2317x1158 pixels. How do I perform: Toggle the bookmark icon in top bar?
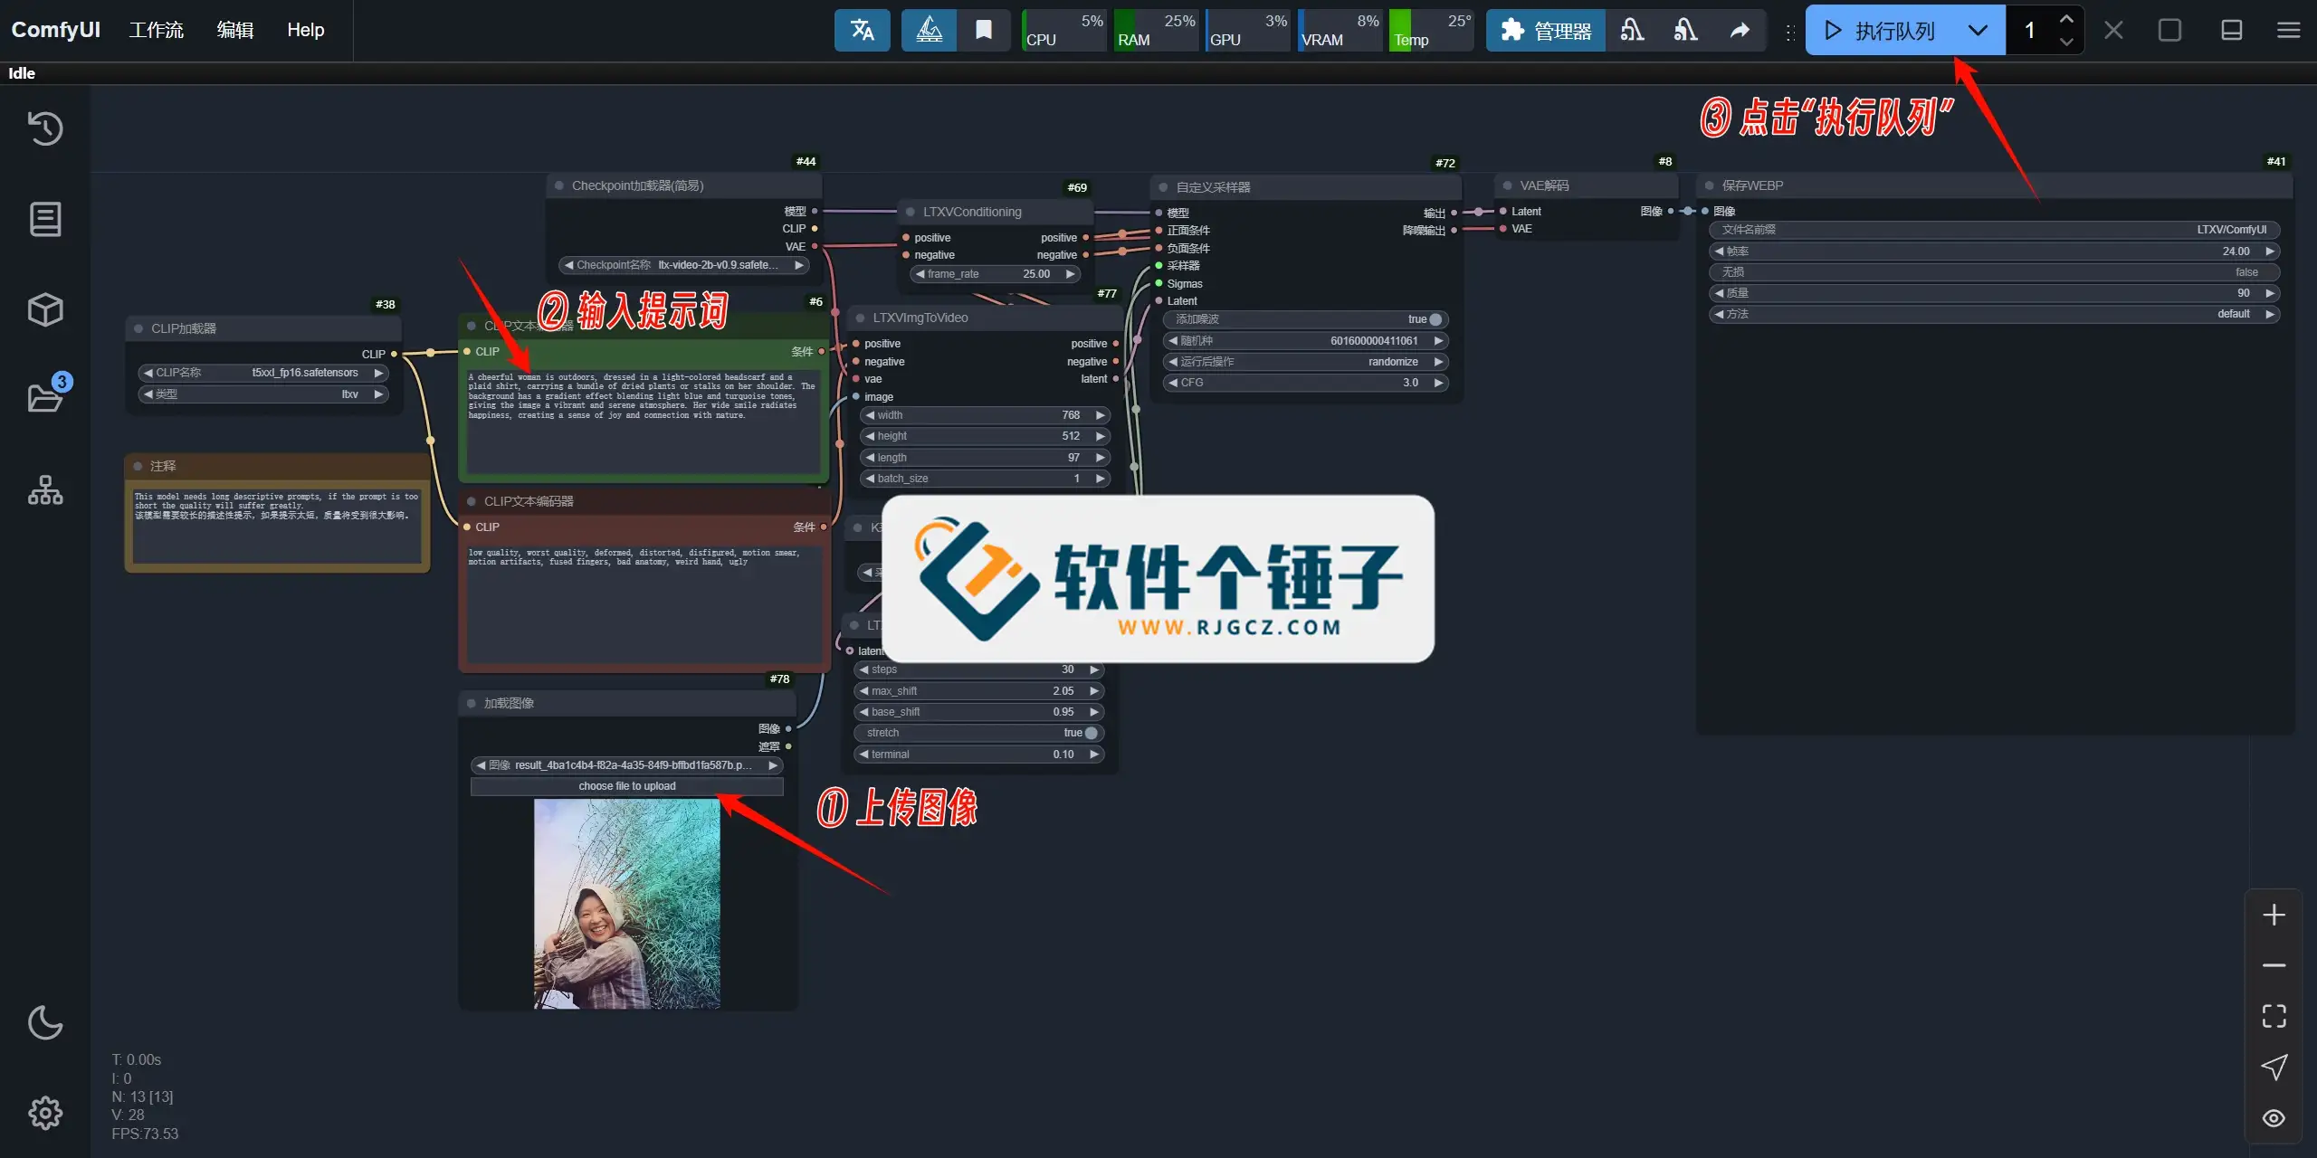pyautogui.click(x=982, y=30)
